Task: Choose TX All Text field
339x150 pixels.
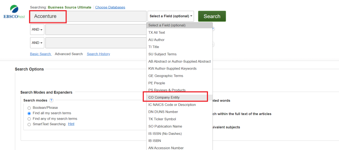Action: coord(179,33)
